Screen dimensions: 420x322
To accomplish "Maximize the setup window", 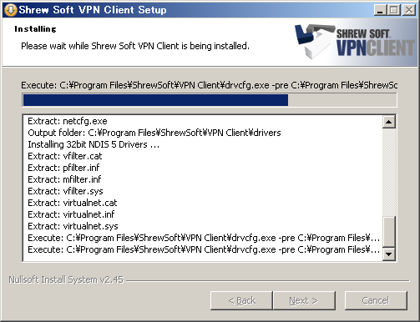I will point(394,10).
